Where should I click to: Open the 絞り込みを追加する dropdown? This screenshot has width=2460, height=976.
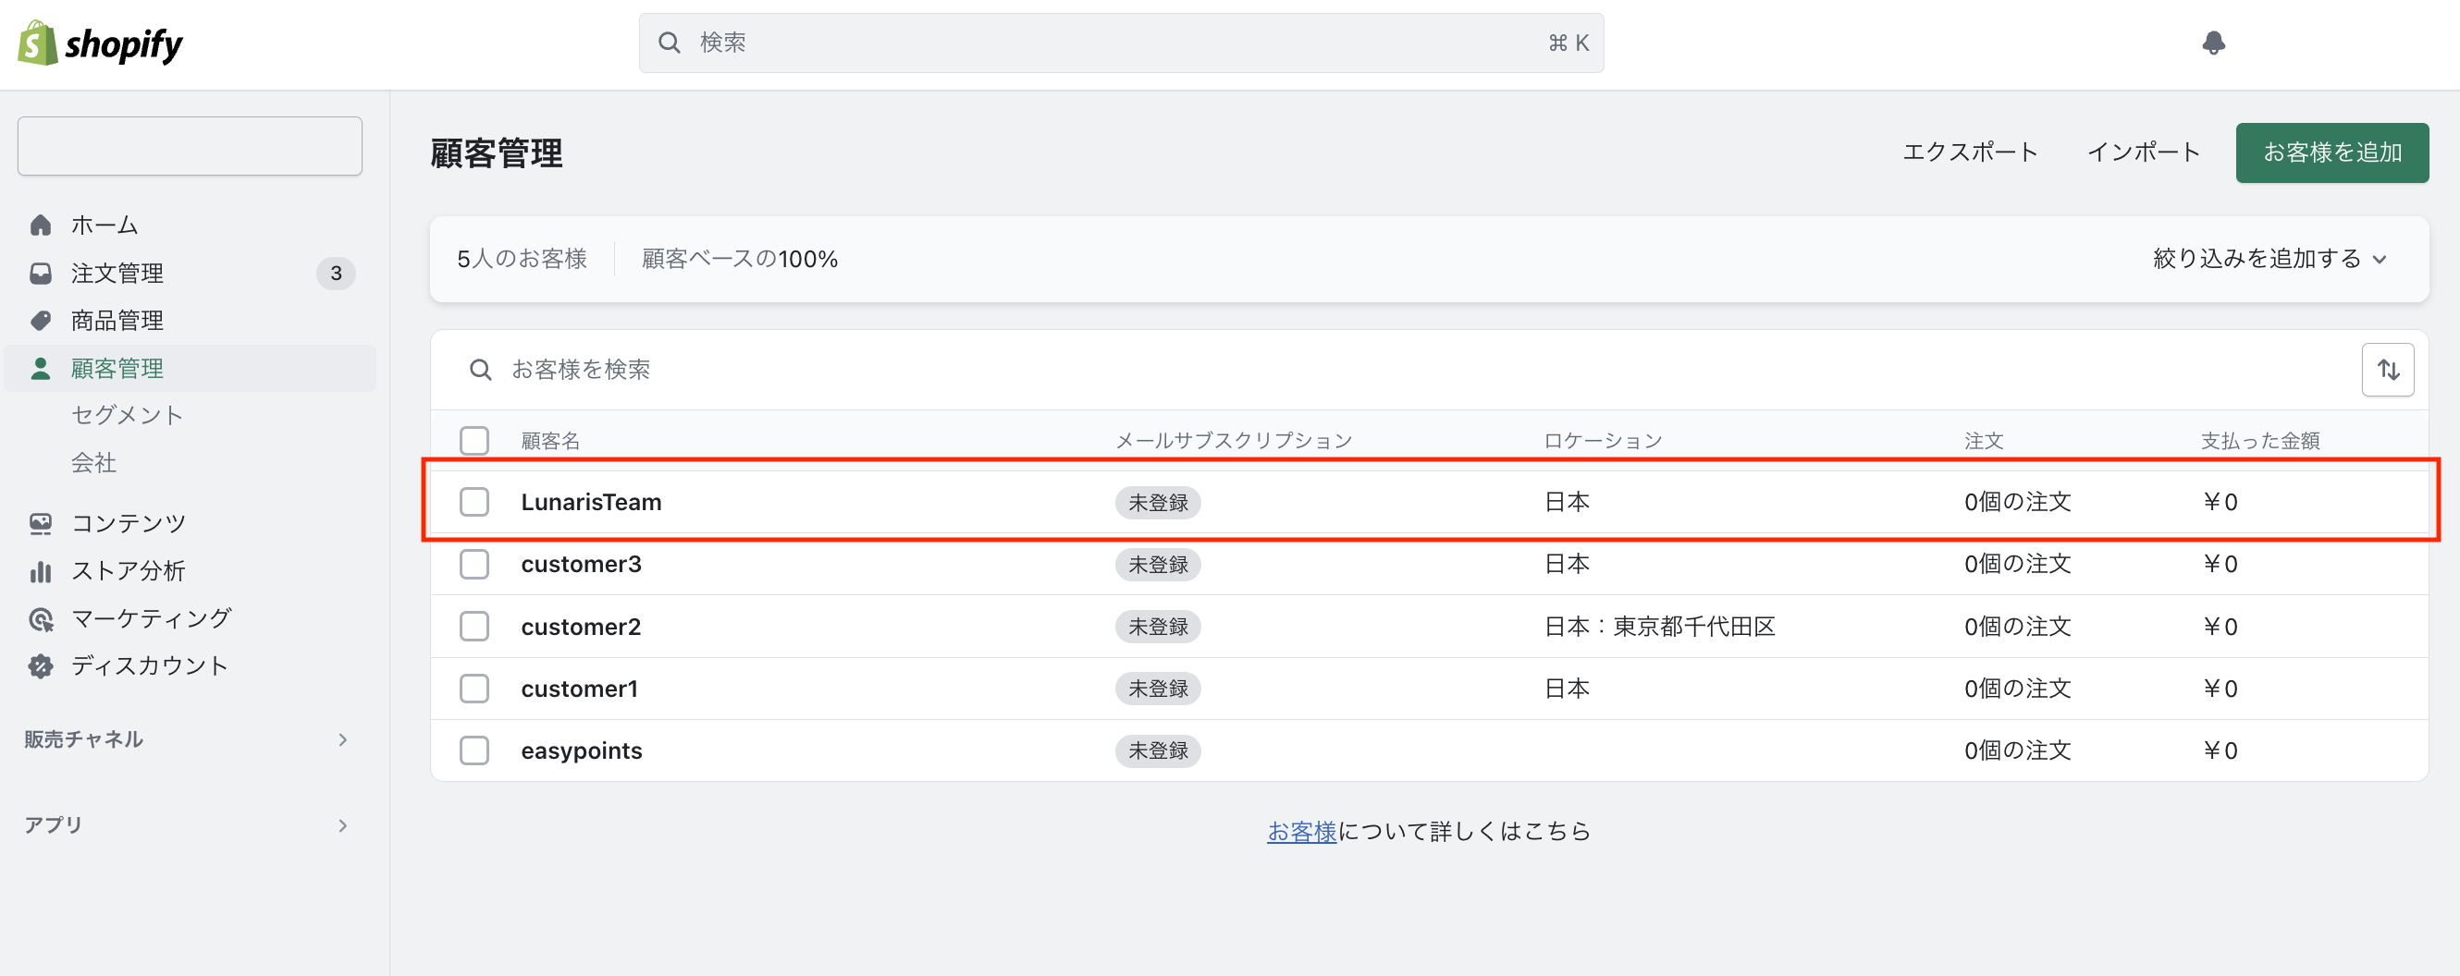coord(2268,259)
